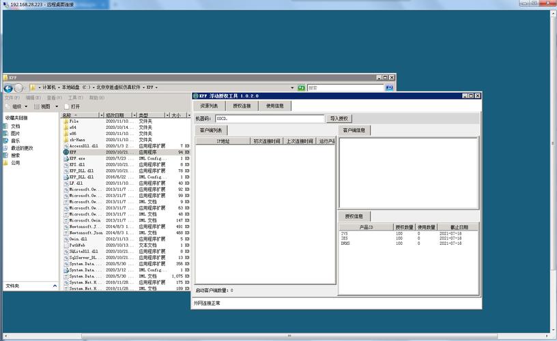Select the DRMS row in license table
This screenshot has width=557, height=341.
point(408,243)
